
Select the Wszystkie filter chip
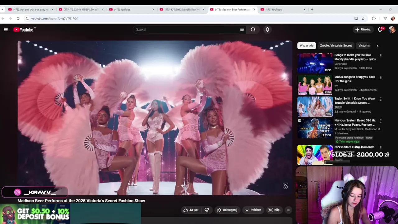point(307,45)
